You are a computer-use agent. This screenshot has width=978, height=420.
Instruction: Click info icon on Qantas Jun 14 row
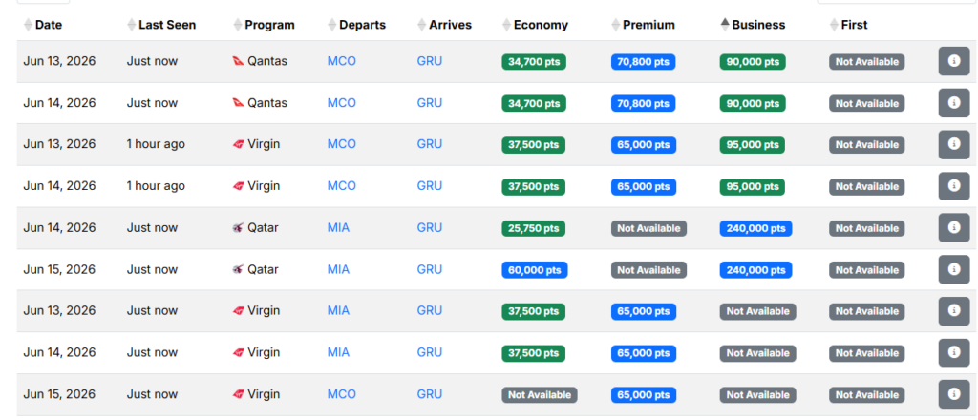coord(953,103)
